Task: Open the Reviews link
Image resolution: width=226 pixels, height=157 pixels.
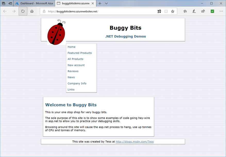Action: (x=73, y=71)
